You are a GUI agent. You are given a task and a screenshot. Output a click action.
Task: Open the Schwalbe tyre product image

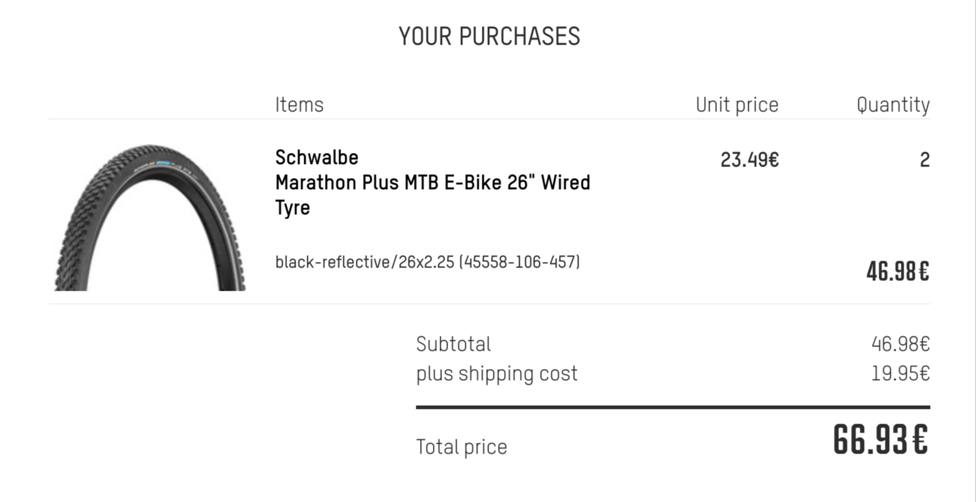150,217
